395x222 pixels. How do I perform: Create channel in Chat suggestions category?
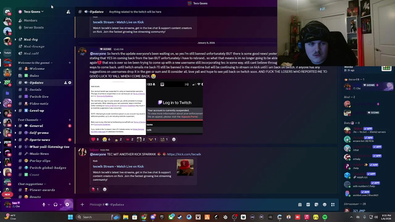click(x=69, y=184)
